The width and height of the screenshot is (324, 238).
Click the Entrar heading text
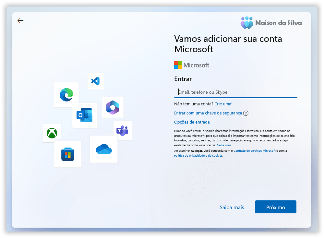[183, 79]
